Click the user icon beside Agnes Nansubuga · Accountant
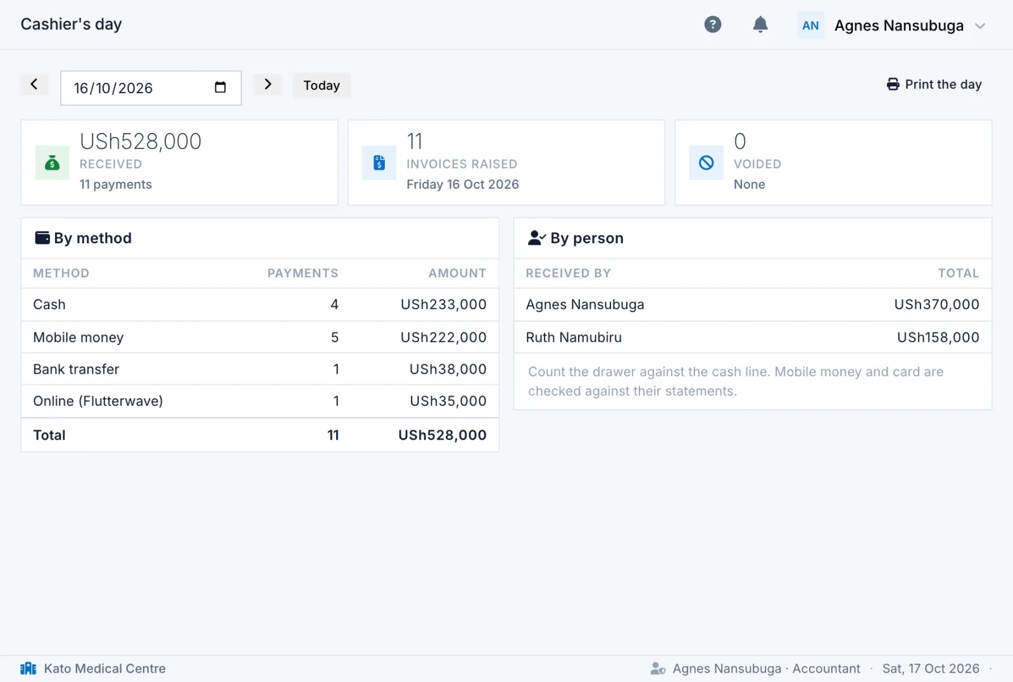The width and height of the screenshot is (1013, 682). [658, 669]
